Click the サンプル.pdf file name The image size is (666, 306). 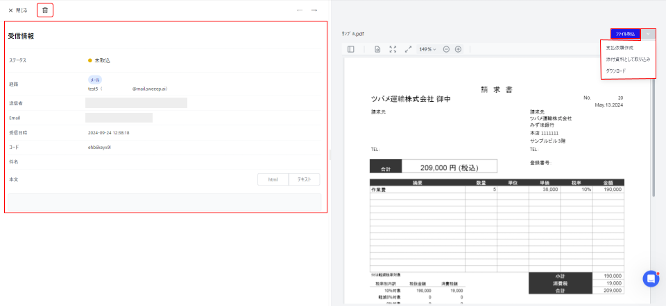[x=352, y=34]
